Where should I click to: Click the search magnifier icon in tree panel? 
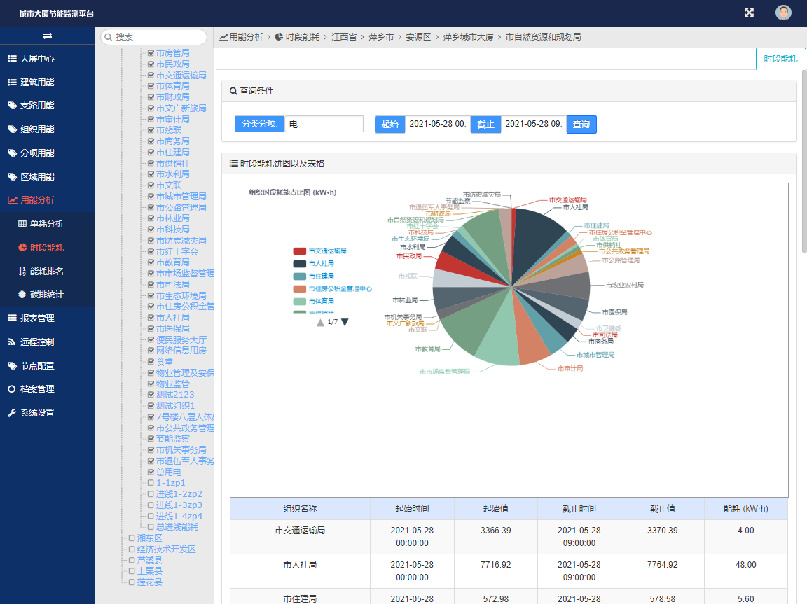(x=108, y=37)
